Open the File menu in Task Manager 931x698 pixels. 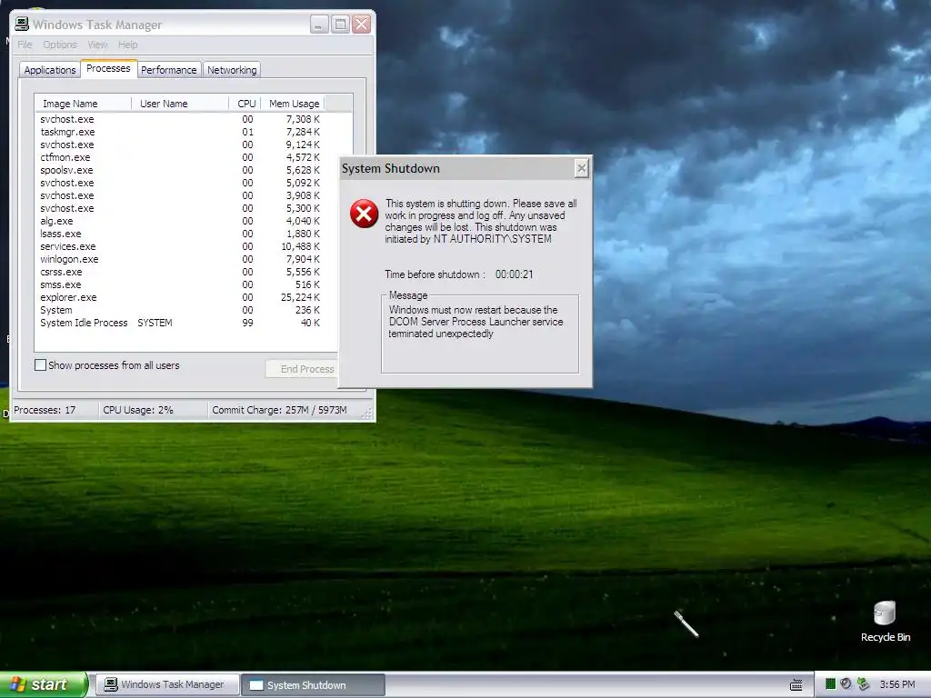[x=25, y=45]
